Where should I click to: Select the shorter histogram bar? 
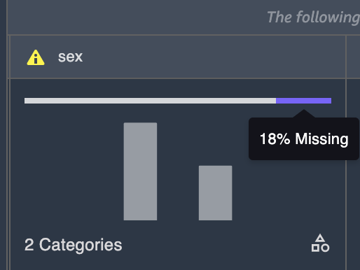(215, 193)
